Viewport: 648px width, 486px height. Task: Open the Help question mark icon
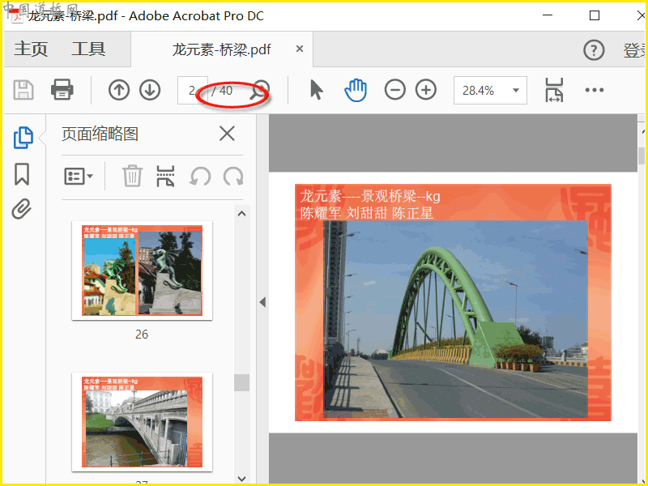[x=594, y=50]
